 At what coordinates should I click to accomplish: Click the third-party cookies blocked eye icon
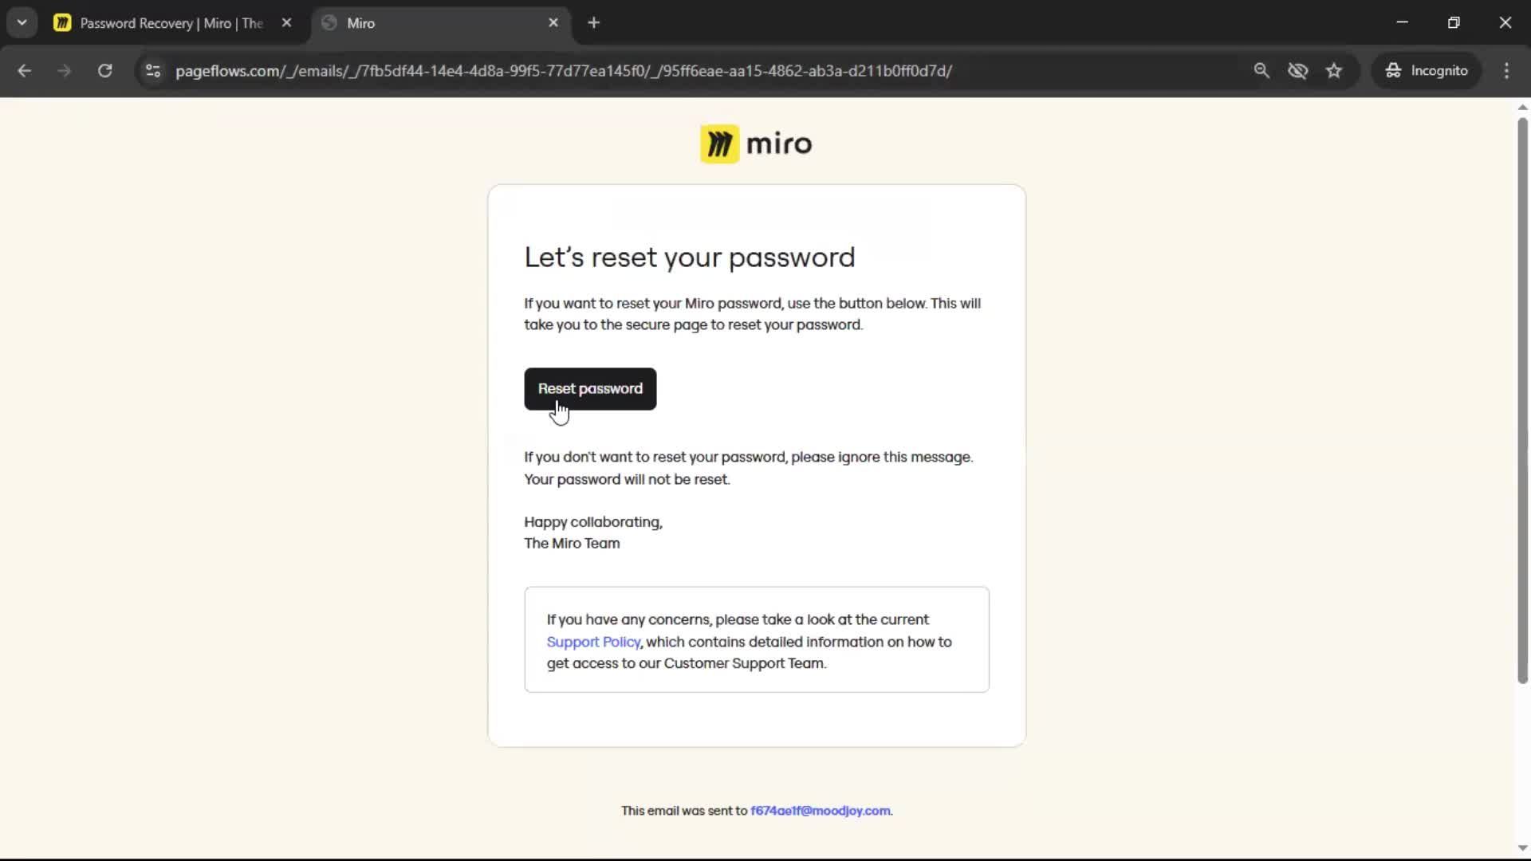tap(1297, 71)
